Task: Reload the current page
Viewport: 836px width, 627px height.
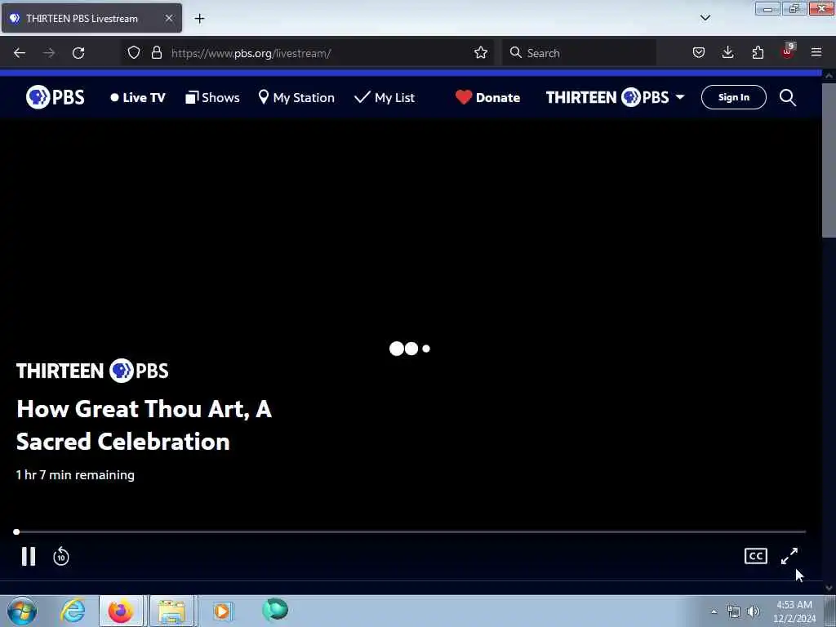Action: [78, 53]
